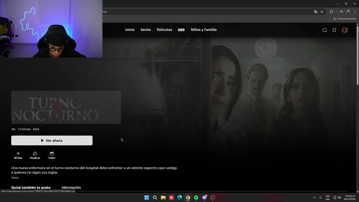Open the volume tray icon
The height and width of the screenshot is (202, 359).
point(339,198)
